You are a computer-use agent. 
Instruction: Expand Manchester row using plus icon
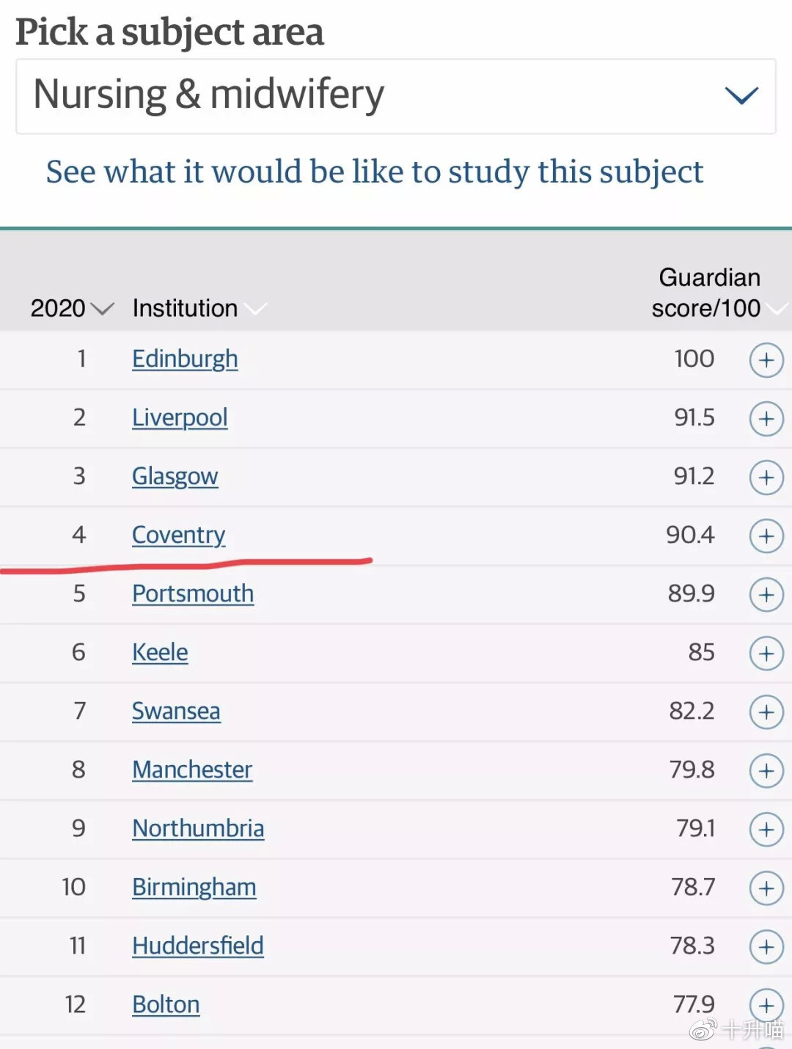766,771
